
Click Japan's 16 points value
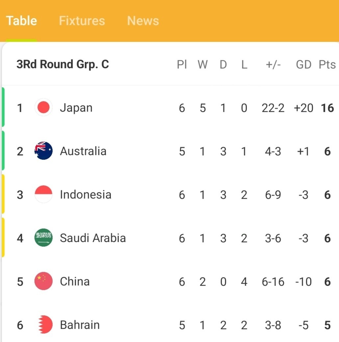327,108
